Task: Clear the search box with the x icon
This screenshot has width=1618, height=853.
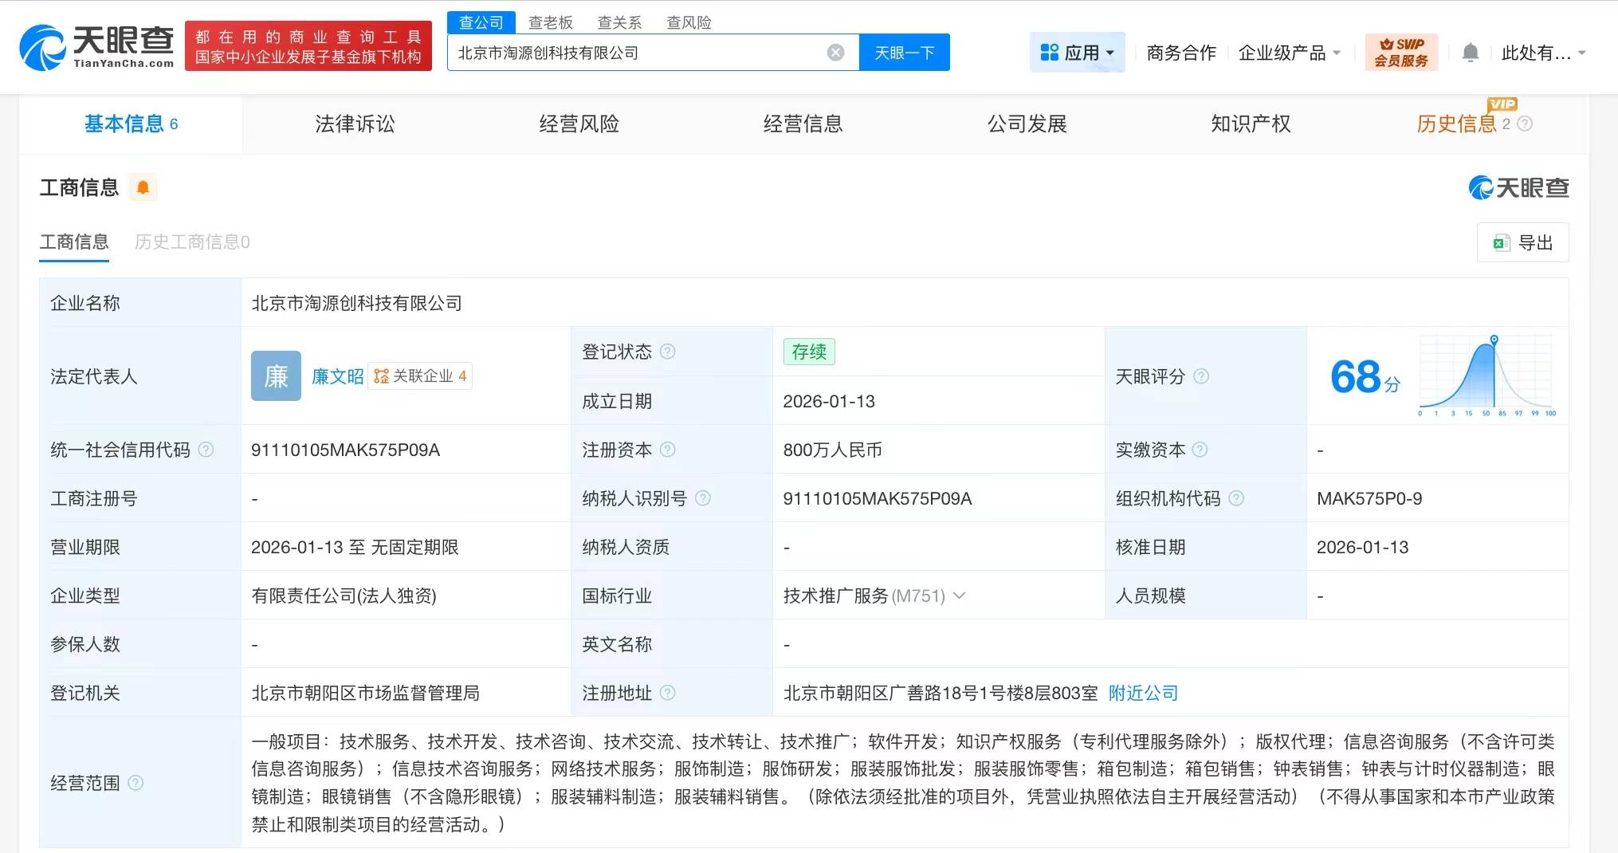Action: pos(835,52)
